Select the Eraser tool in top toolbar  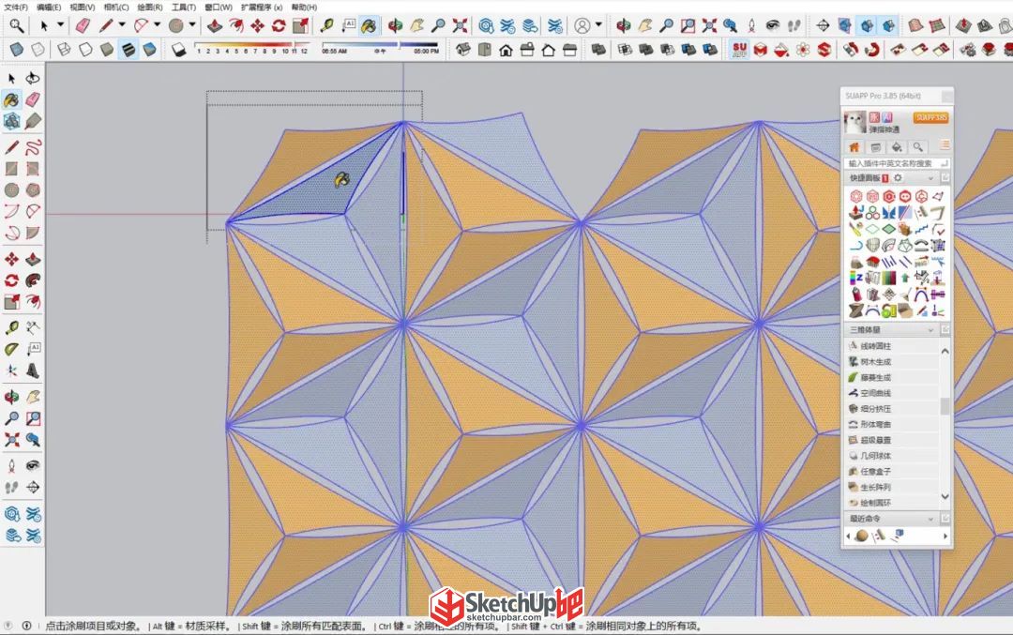(x=83, y=26)
